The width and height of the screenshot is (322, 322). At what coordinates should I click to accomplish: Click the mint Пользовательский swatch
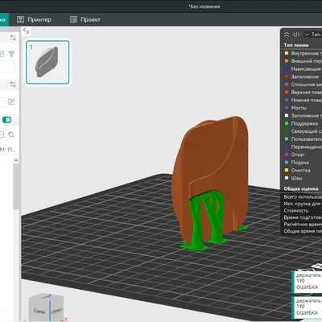tap(287, 139)
